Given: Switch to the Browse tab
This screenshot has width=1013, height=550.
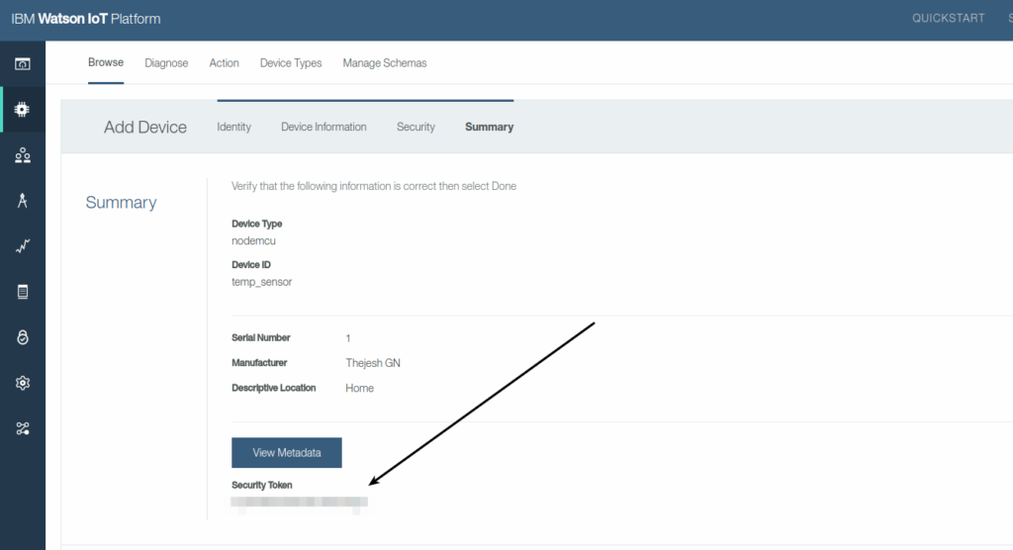Looking at the screenshot, I should pyautogui.click(x=106, y=62).
